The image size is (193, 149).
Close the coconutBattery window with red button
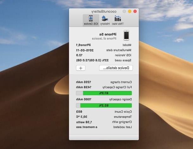(135, 11)
